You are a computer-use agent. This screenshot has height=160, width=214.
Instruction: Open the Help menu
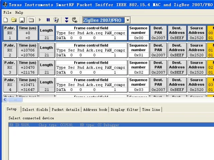(19, 13)
